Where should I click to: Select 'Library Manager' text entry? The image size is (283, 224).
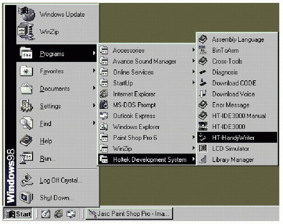tap(233, 160)
